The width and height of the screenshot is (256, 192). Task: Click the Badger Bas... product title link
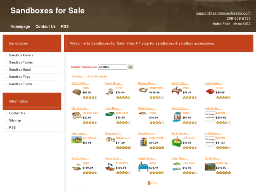(x=147, y=83)
